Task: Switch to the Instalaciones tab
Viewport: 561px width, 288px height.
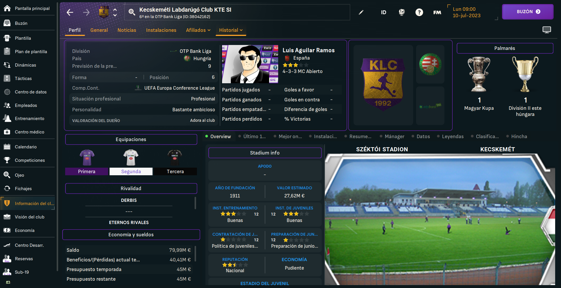Action: [x=161, y=30]
